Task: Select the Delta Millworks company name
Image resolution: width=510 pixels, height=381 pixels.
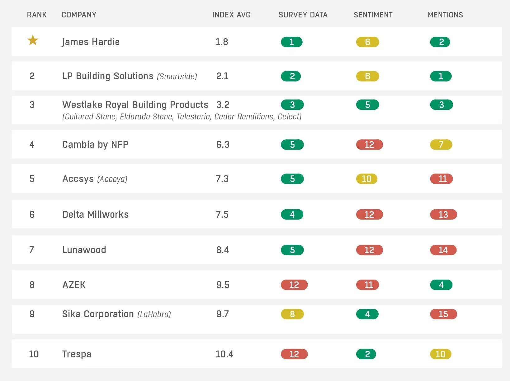Action: [x=95, y=215]
